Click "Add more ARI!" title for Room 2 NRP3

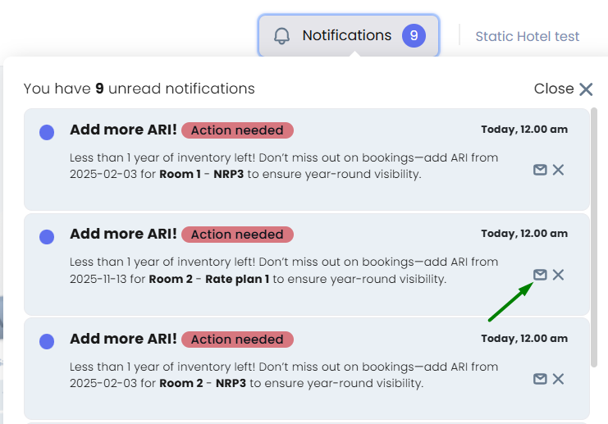coord(123,340)
